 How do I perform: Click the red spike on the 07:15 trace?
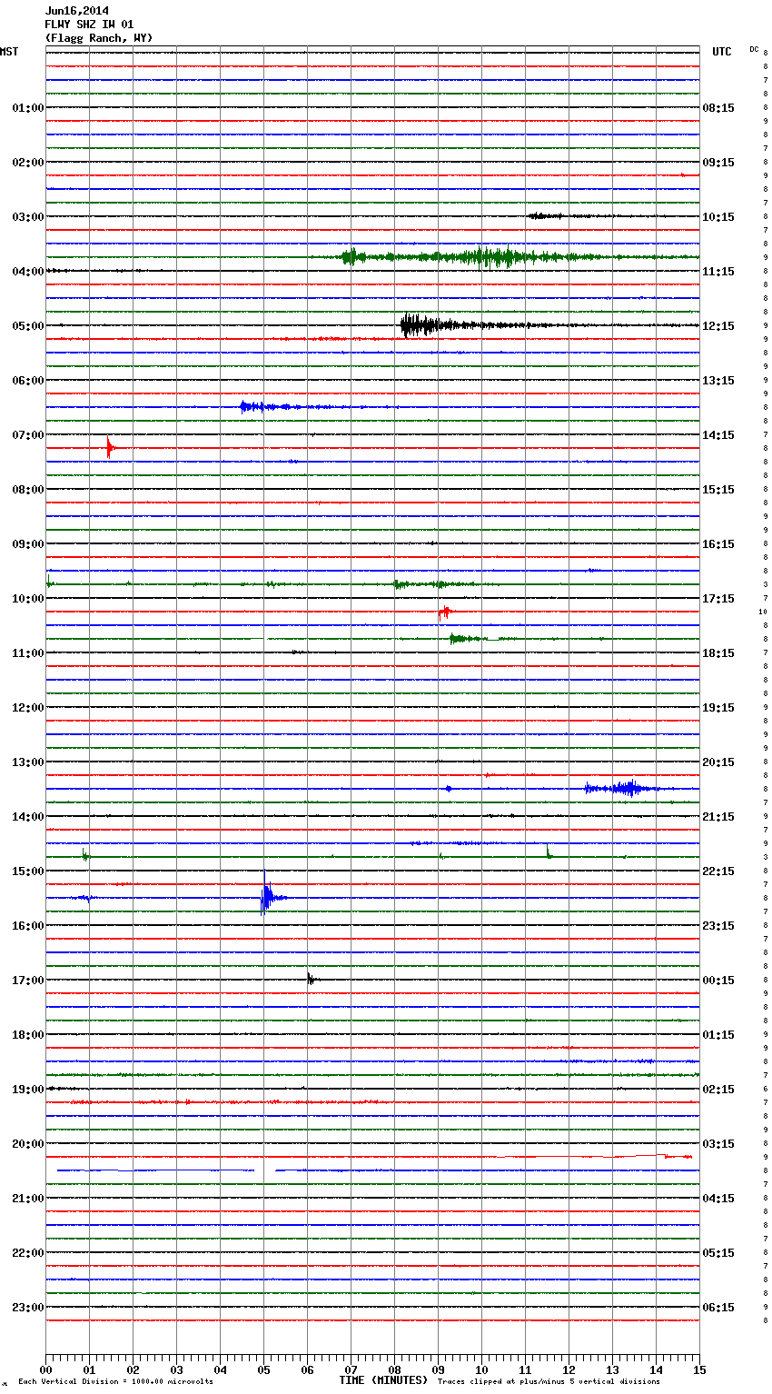110,447
